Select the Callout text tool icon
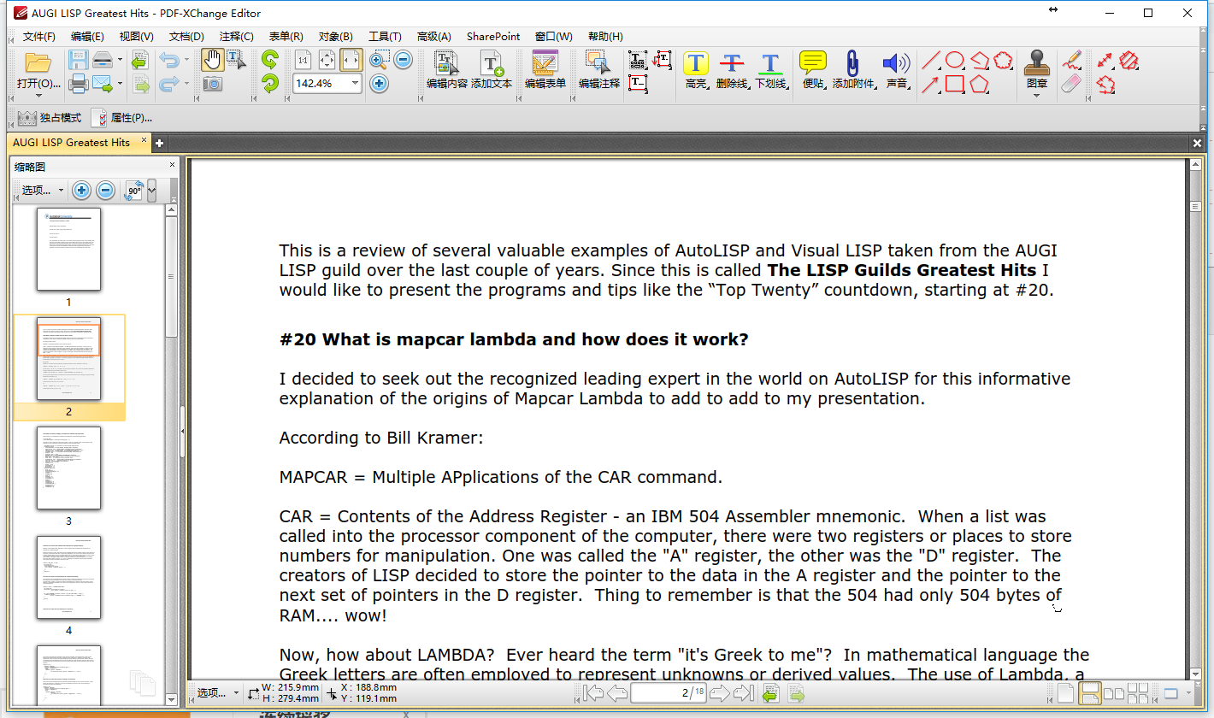 point(663,60)
